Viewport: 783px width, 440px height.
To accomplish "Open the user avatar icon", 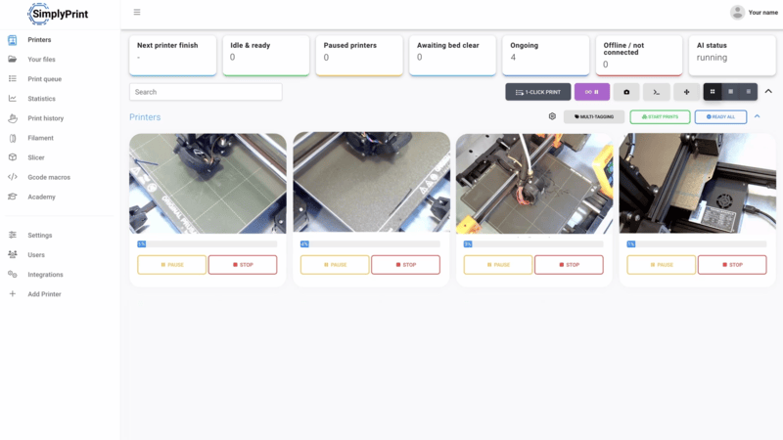I will [737, 13].
